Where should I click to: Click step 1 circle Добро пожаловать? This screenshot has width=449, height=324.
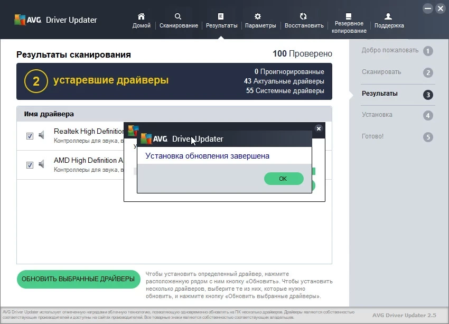[428, 51]
